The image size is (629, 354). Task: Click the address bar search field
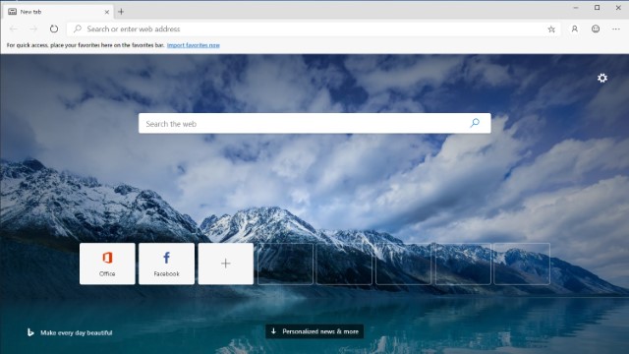tap(314, 29)
